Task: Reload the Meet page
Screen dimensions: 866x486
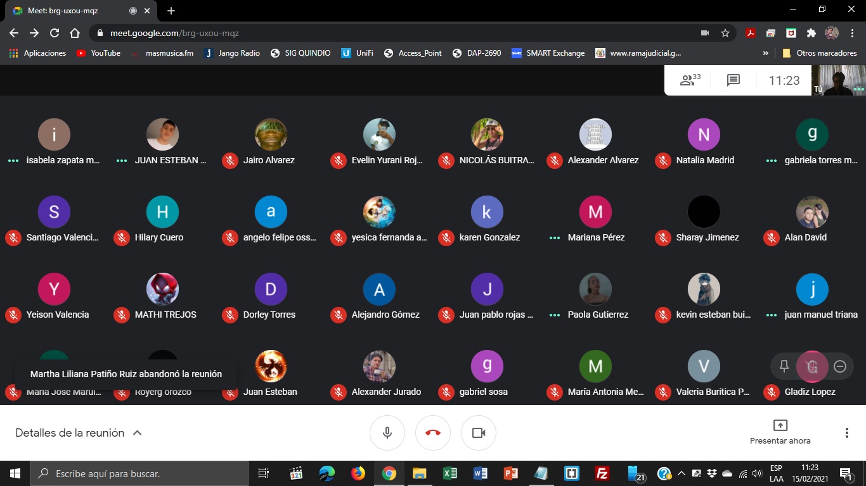Action: [55, 33]
